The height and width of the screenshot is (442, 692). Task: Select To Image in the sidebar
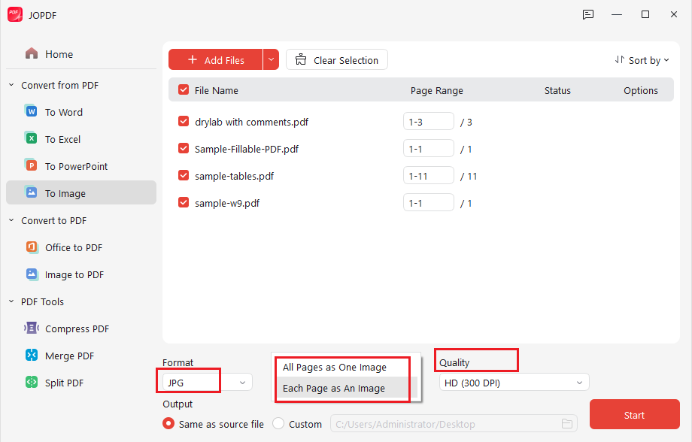pos(81,192)
